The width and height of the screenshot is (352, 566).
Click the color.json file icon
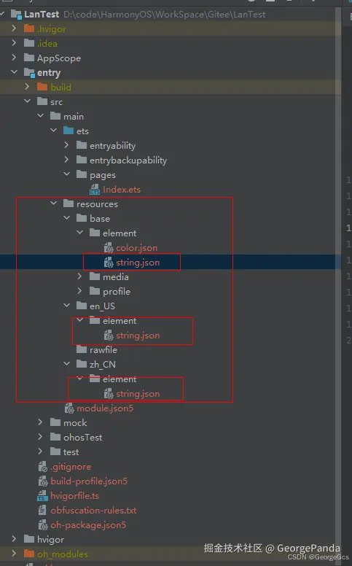pyautogui.click(x=108, y=248)
